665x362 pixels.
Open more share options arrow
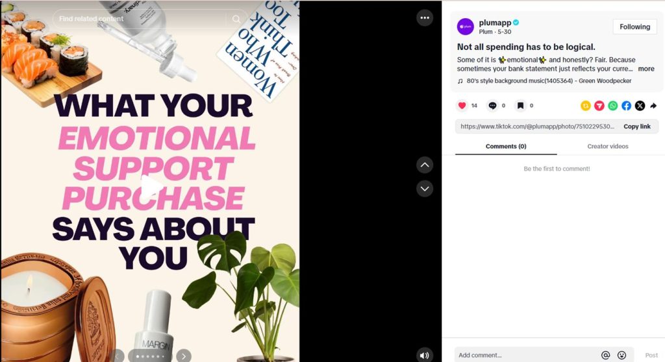pyautogui.click(x=653, y=106)
